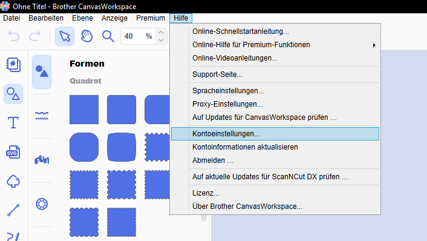427x241 pixels.
Task: Click the zoom percentage field showing 40
Action: pos(138,36)
